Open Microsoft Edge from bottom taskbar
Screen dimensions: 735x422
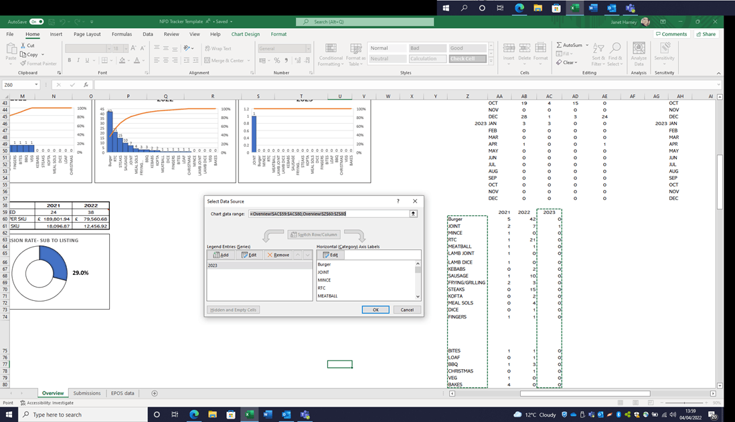194,415
